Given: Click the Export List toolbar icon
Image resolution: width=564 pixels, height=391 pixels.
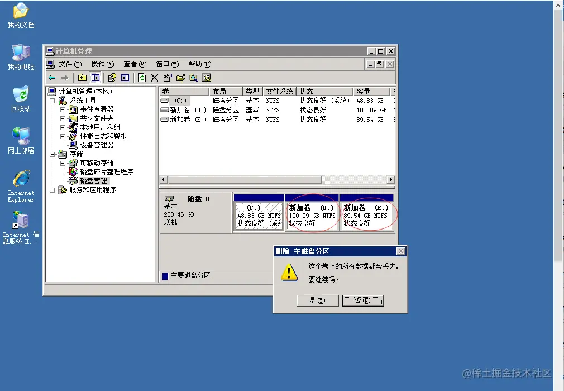Looking at the screenshot, I should tap(181, 77).
